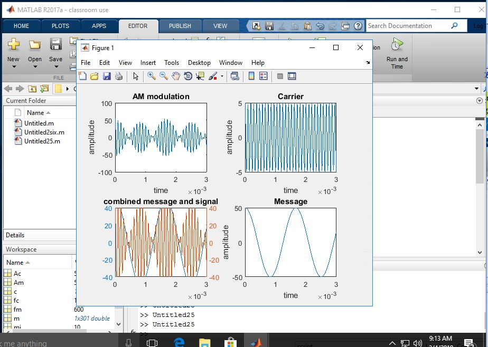Open Microsoft Edge from the taskbar
The image size is (488, 347).
pos(179,342)
